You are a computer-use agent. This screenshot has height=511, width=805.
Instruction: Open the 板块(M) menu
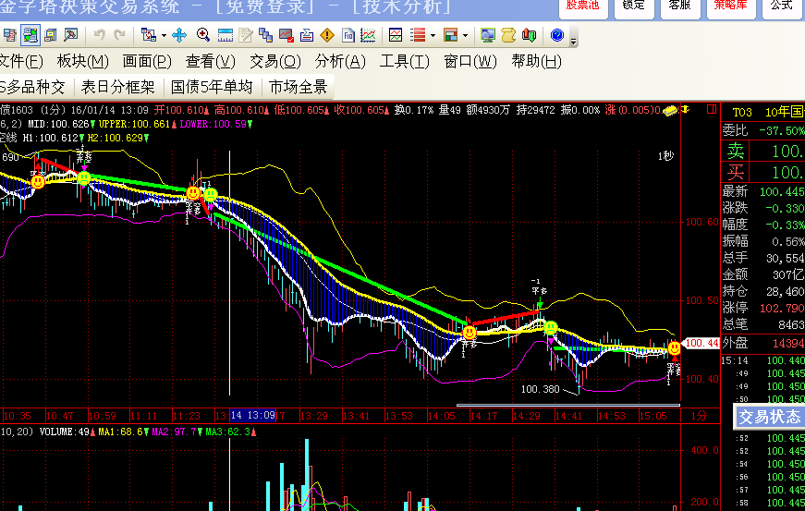pos(82,62)
